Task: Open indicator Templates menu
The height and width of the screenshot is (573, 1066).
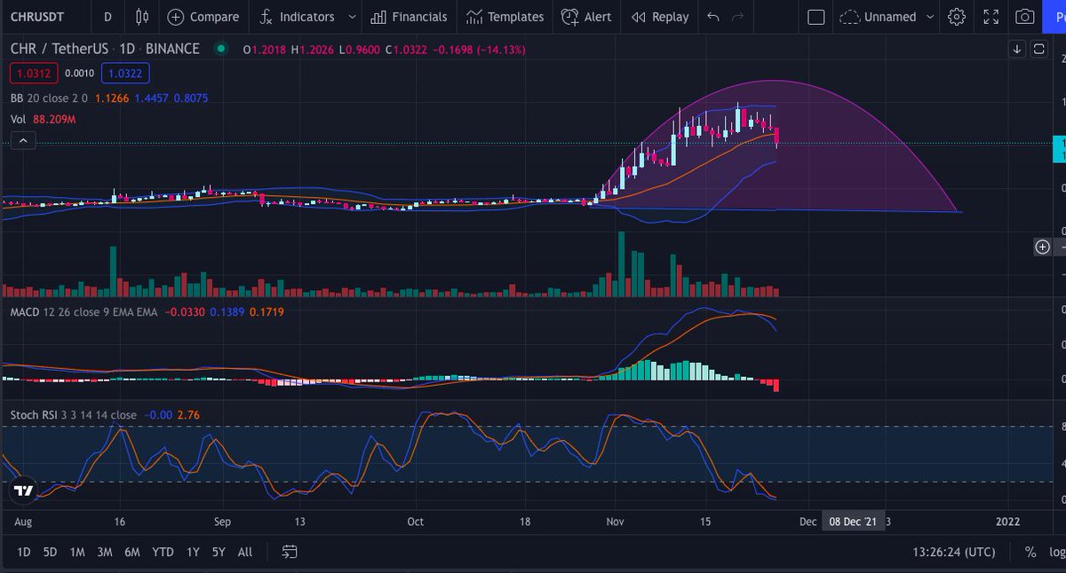Action: [505, 17]
